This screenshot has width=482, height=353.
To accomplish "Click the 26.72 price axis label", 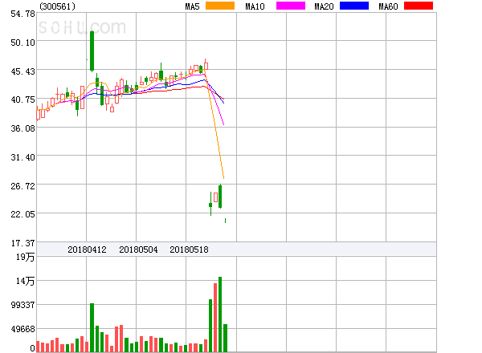I will pyautogui.click(x=22, y=186).
